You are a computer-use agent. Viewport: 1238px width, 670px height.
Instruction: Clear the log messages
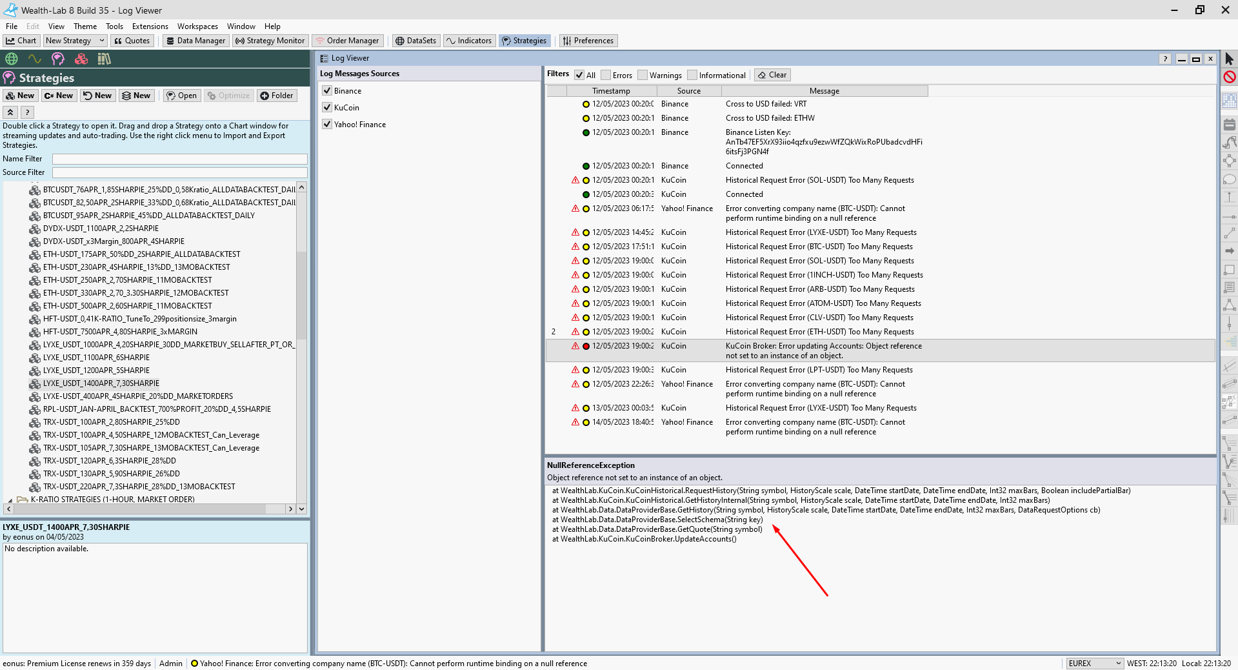click(772, 75)
